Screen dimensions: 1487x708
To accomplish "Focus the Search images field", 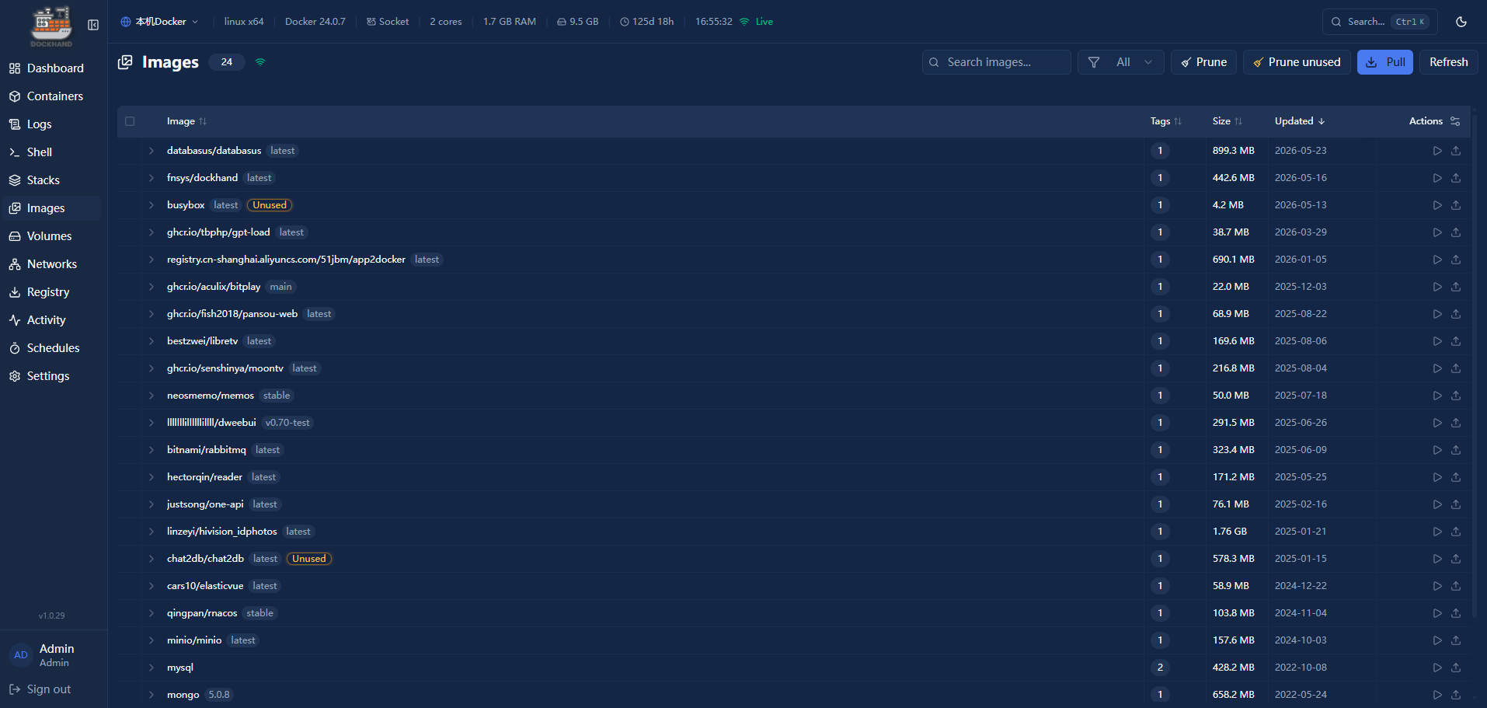I will [x=996, y=62].
